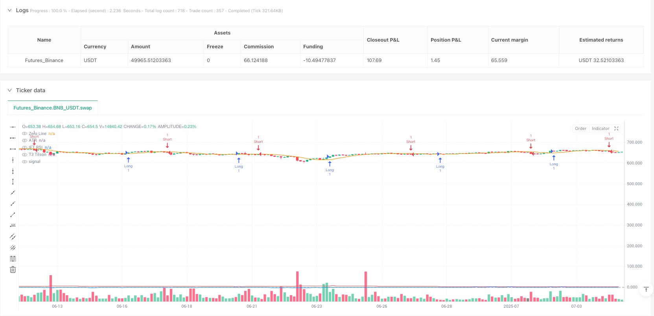The width and height of the screenshot is (654, 316).
Task: Hide the Zero Line indicator
Action: pyautogui.click(x=24, y=133)
